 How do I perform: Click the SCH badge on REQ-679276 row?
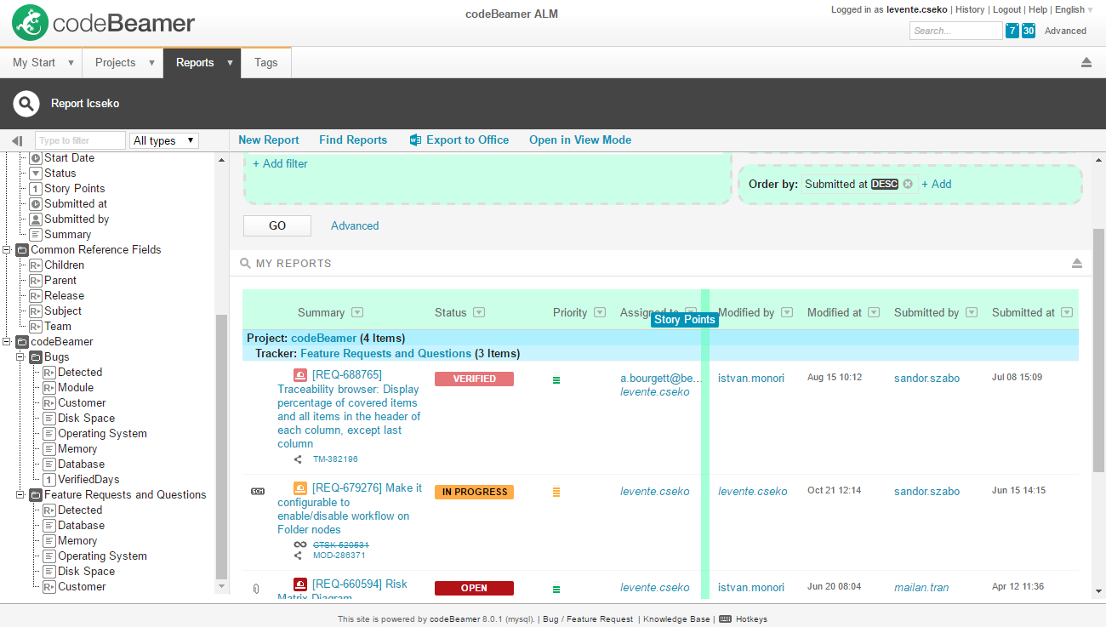(x=258, y=492)
